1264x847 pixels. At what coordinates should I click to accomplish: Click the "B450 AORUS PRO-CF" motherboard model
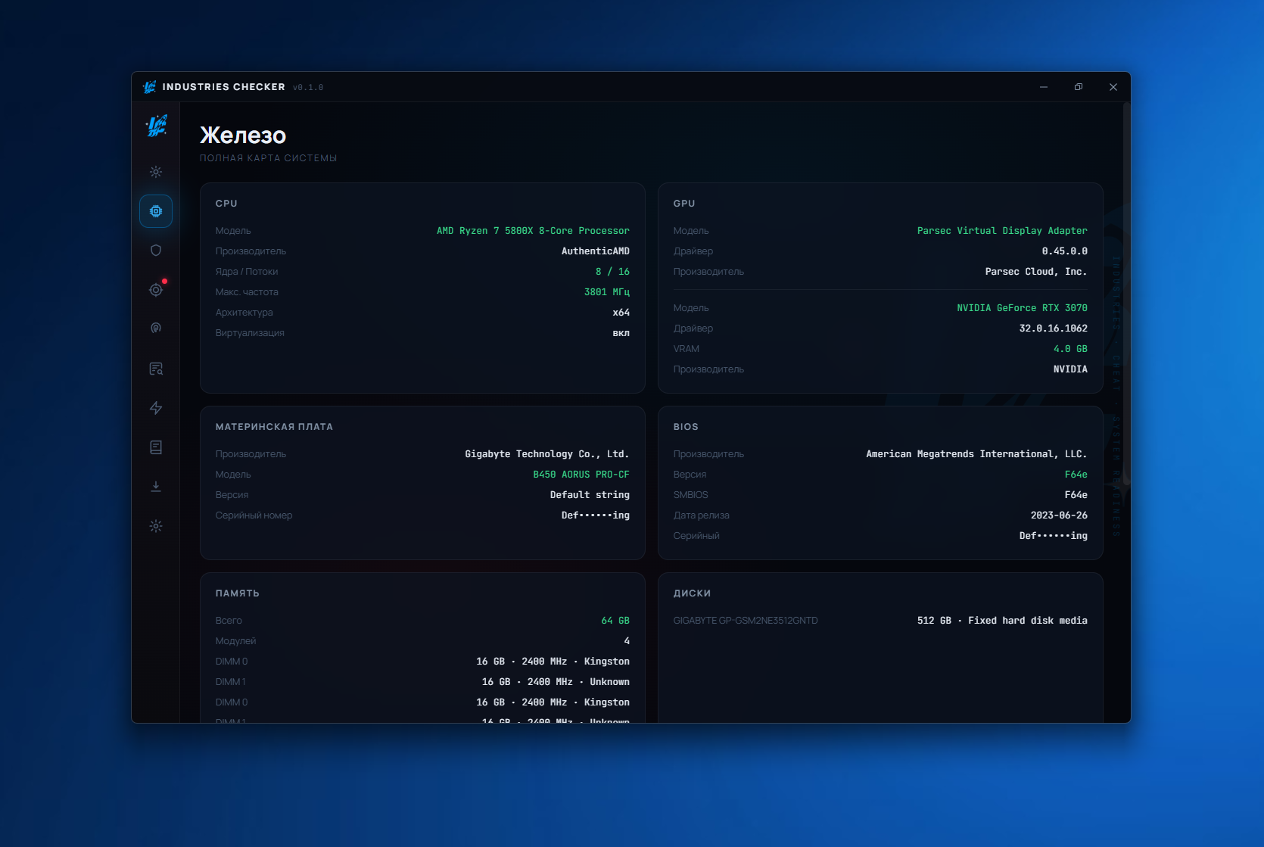pos(581,475)
